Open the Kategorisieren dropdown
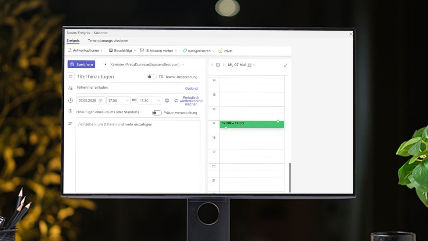The width and height of the screenshot is (428, 241). 199,51
